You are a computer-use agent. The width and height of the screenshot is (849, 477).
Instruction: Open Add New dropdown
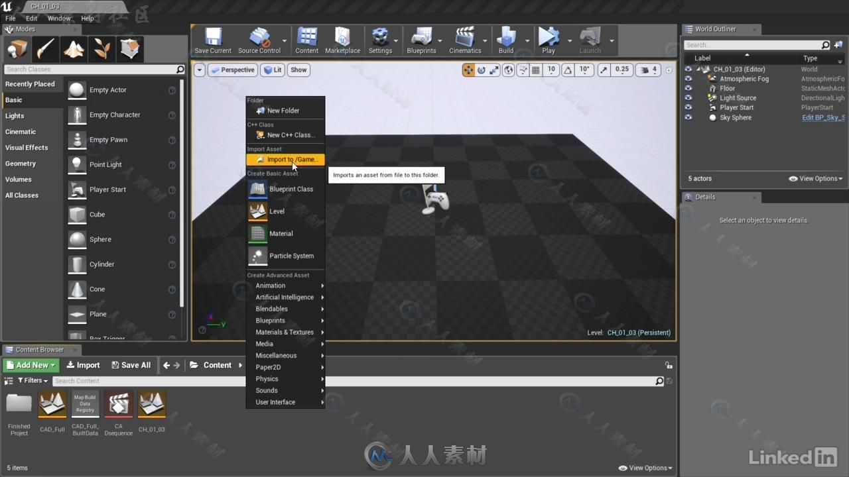31,365
